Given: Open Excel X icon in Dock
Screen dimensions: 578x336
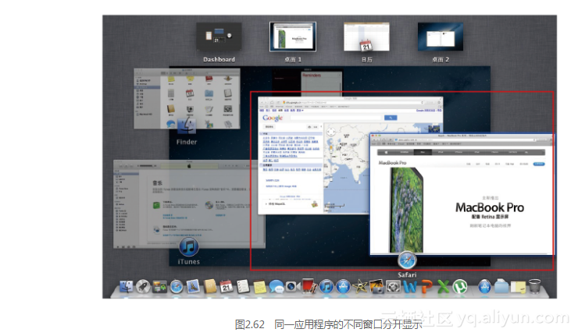Looking at the screenshot, I should [x=444, y=287].
